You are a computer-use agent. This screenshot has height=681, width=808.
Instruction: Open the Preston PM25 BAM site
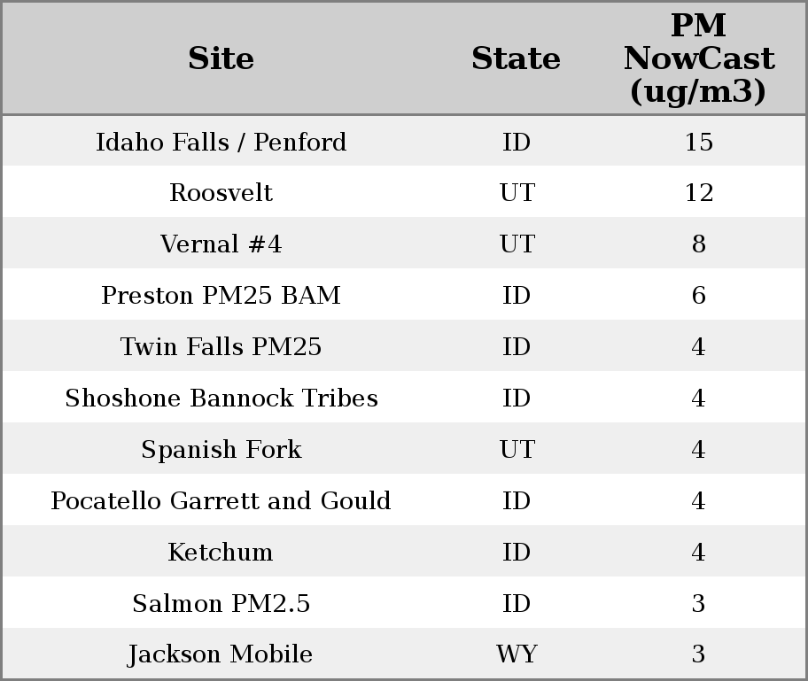(x=221, y=296)
